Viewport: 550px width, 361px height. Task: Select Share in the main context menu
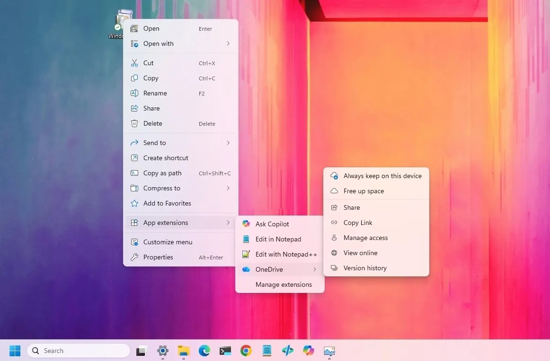(x=181, y=108)
